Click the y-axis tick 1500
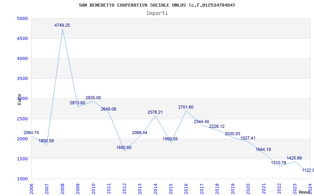This screenshot has width=314, height=196. [x=22, y=159]
